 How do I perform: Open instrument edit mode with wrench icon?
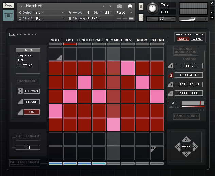click(8, 6)
